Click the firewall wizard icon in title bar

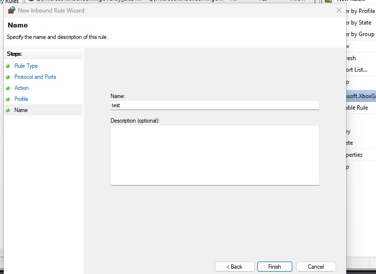(x=12, y=10)
